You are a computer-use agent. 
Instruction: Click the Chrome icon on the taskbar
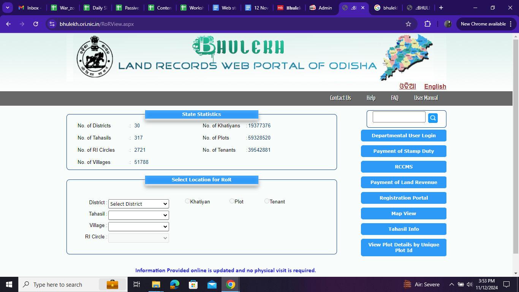point(230,284)
